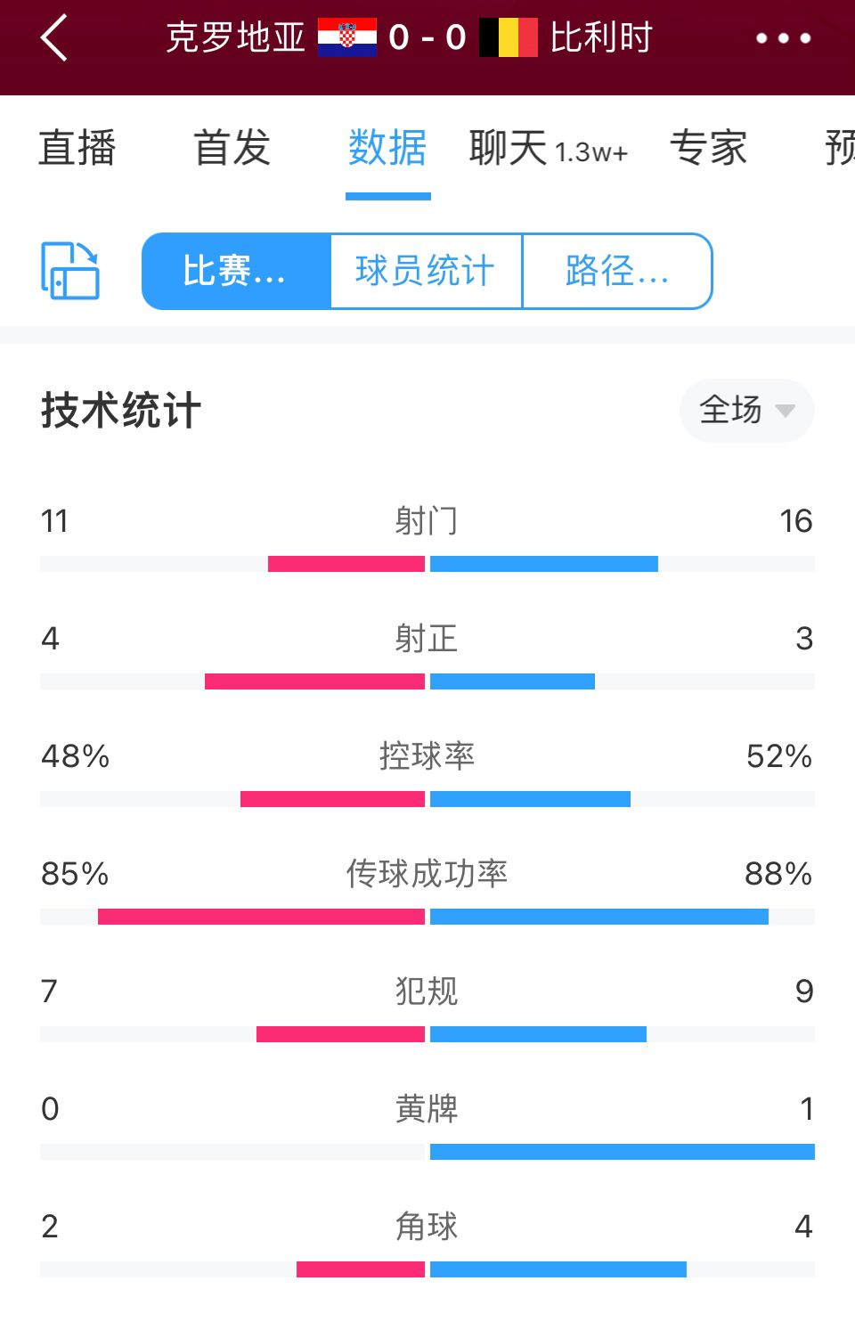Click the dropdown arrow beside 全场
Viewport: 855px width, 1330px height.
[785, 411]
